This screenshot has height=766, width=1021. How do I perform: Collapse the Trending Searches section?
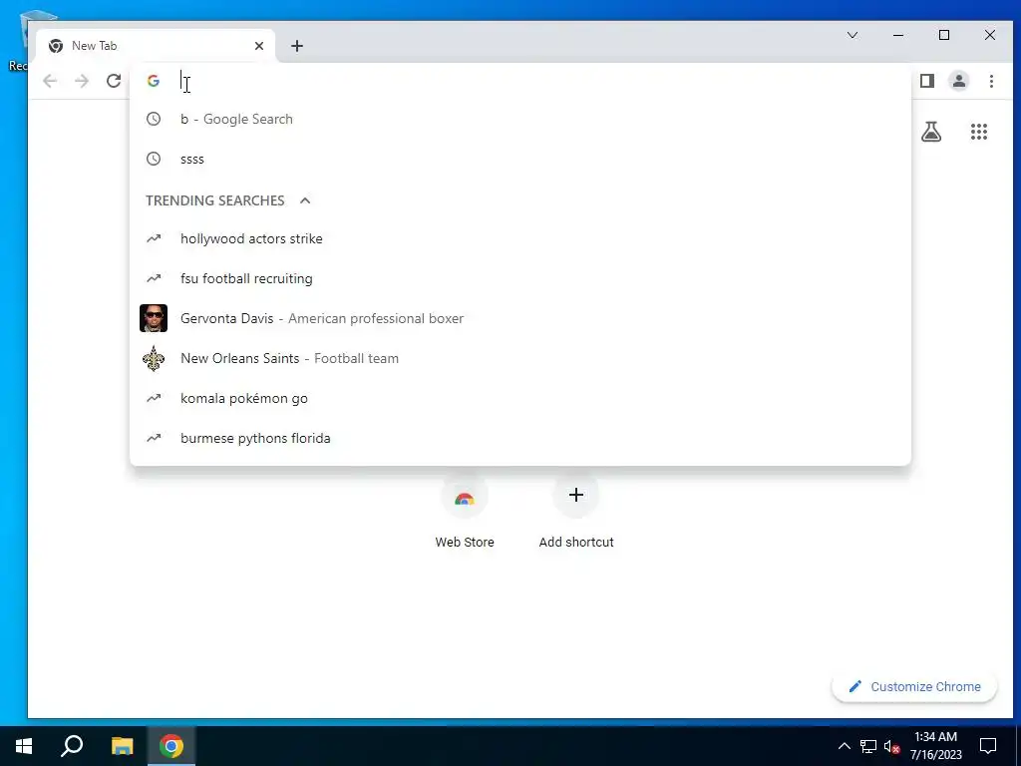point(305,200)
